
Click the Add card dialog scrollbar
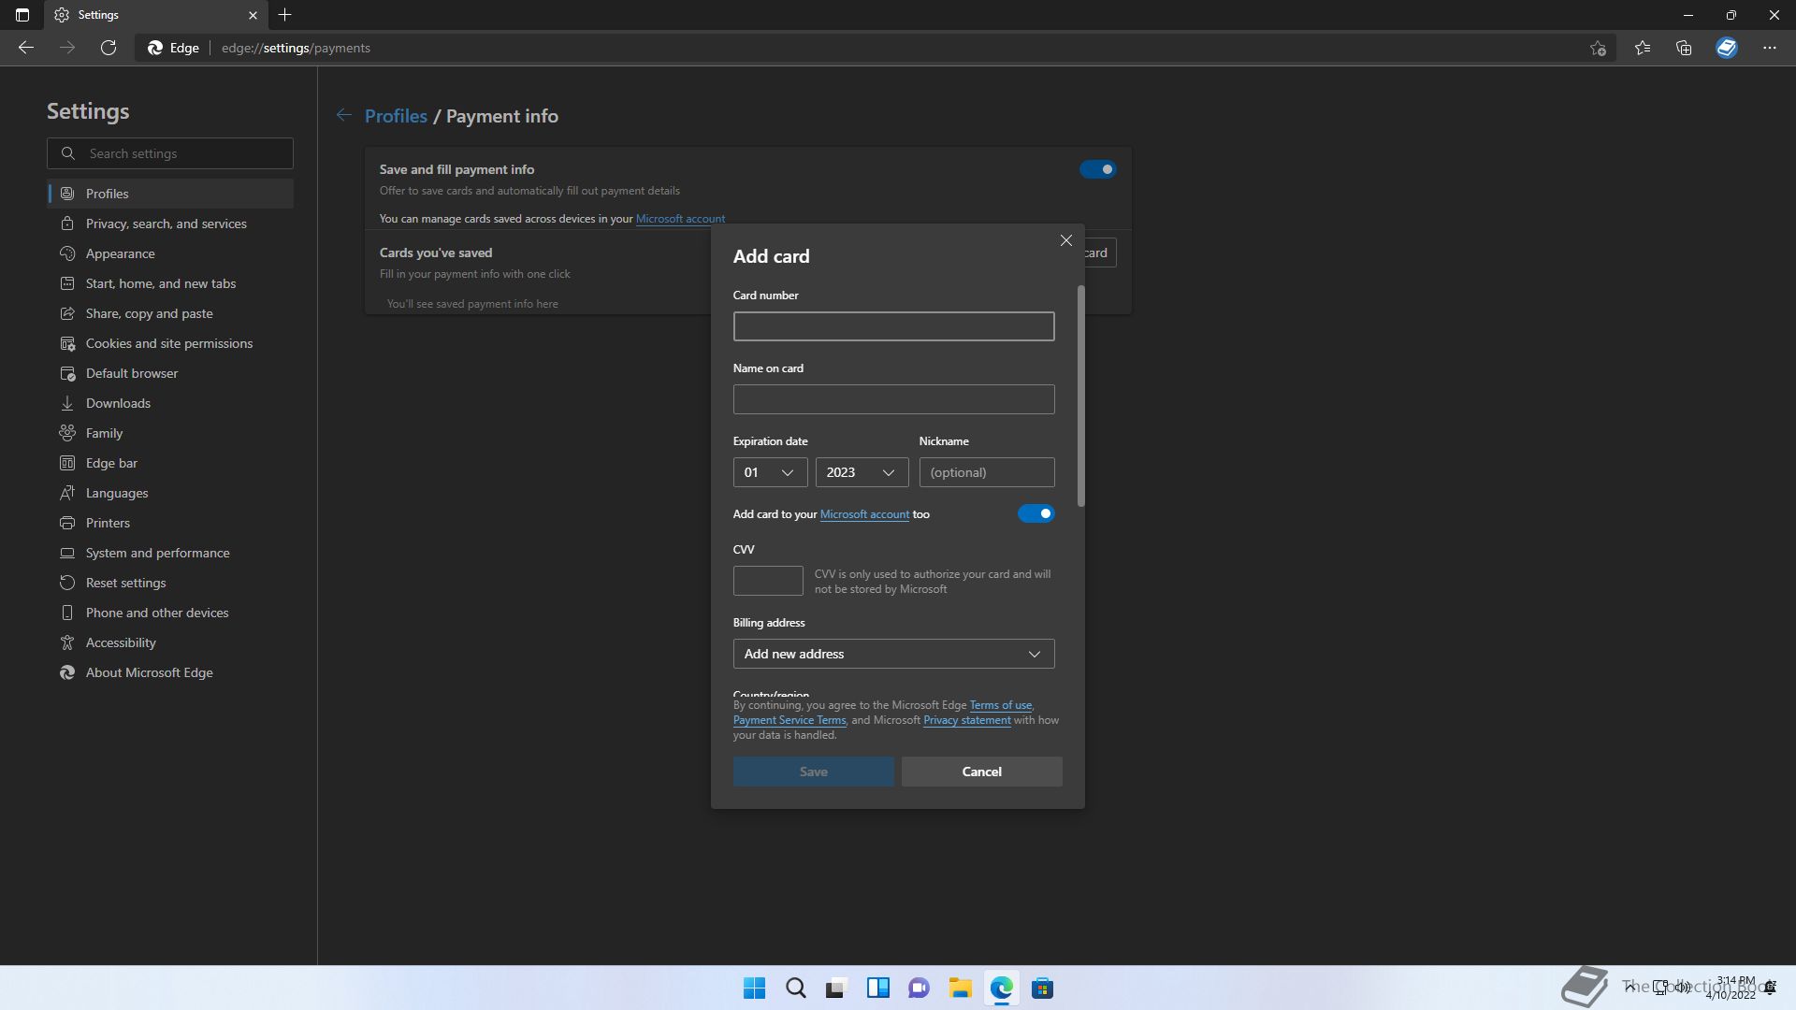(x=1081, y=397)
